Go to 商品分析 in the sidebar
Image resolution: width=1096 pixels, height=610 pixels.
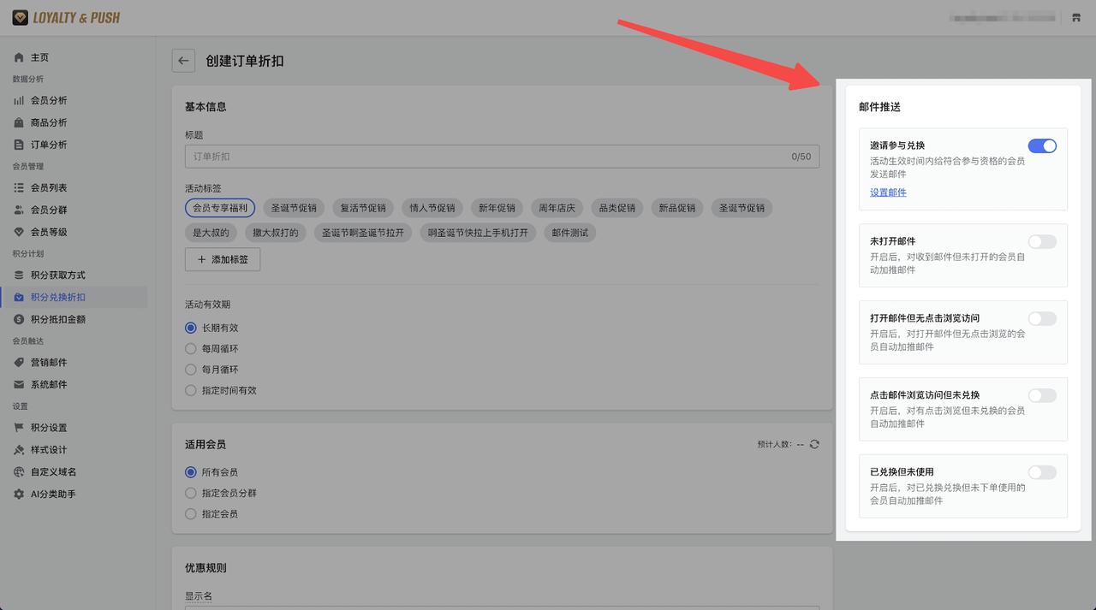coord(48,122)
